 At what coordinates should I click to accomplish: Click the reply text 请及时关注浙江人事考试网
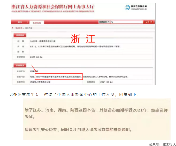[95, 77]
